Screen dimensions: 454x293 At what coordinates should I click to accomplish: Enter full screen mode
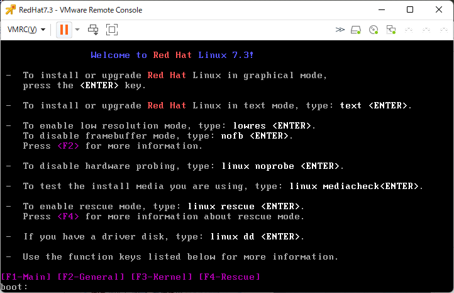tap(112, 30)
